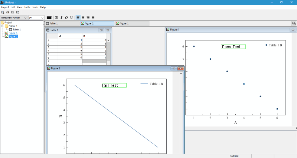Toggle Bold text formatting
Image resolution: width=297 pixels, height=158 pixels.
(57, 17)
